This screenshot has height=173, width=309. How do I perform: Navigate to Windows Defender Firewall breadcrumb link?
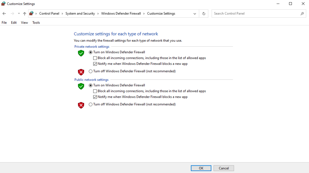click(121, 13)
